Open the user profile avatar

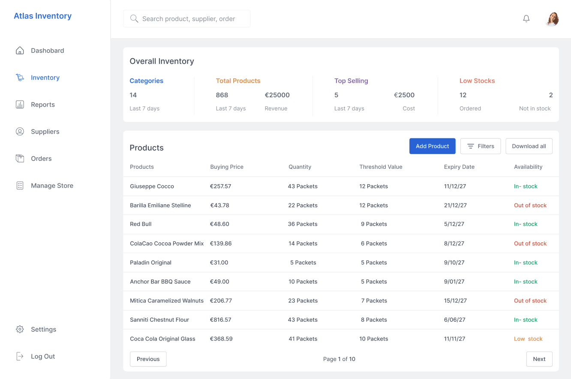[552, 19]
